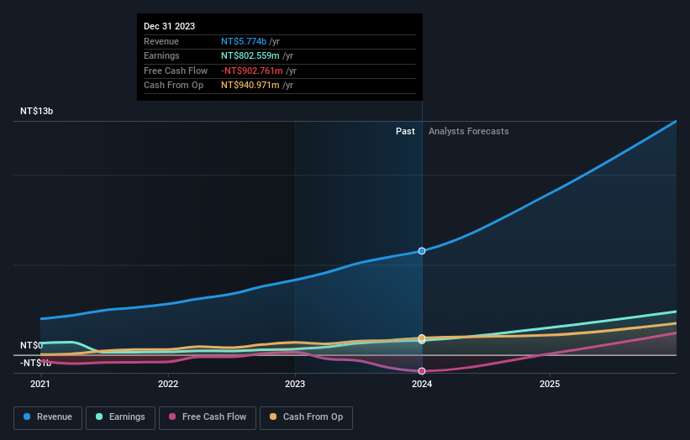This screenshot has width=690, height=440.
Task: Click the Free Cash Flow row label in tooltip
Action: [x=176, y=71]
